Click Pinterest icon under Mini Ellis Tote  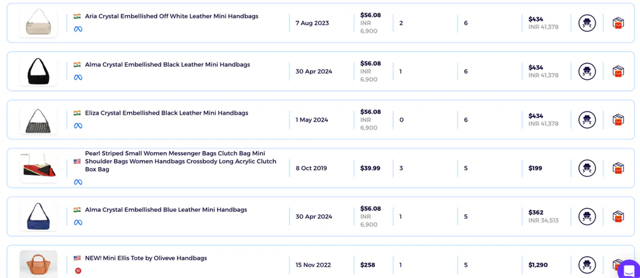[78, 271]
